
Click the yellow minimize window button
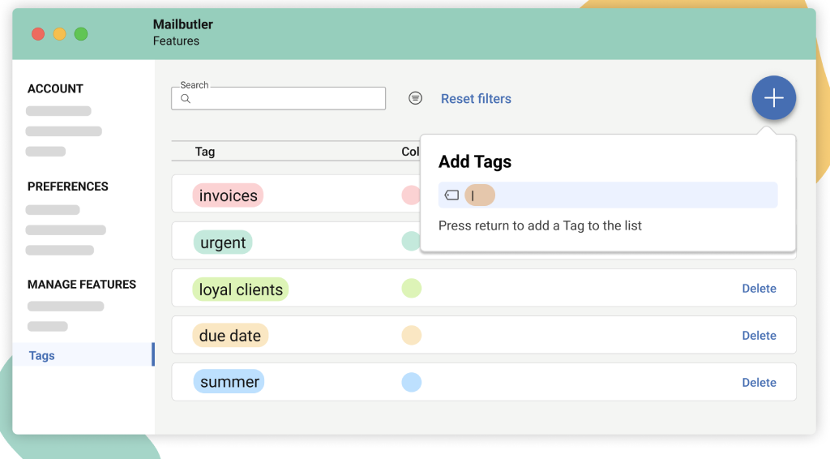click(x=59, y=34)
